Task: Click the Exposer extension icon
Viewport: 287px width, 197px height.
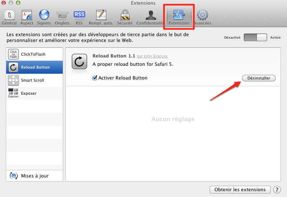Action: (13, 93)
